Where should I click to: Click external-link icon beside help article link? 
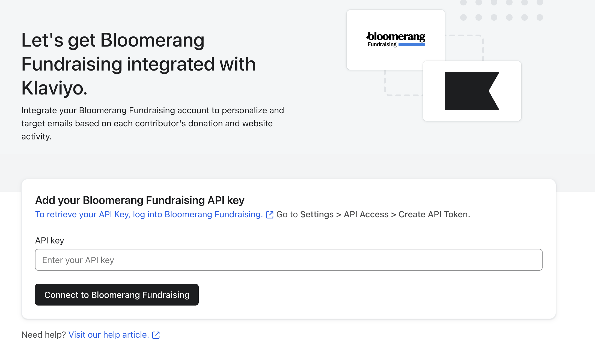point(156,335)
